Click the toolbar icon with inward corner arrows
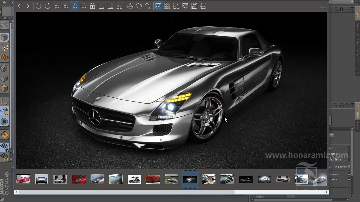Viewport: 360px width, 202px height. pos(120,6)
